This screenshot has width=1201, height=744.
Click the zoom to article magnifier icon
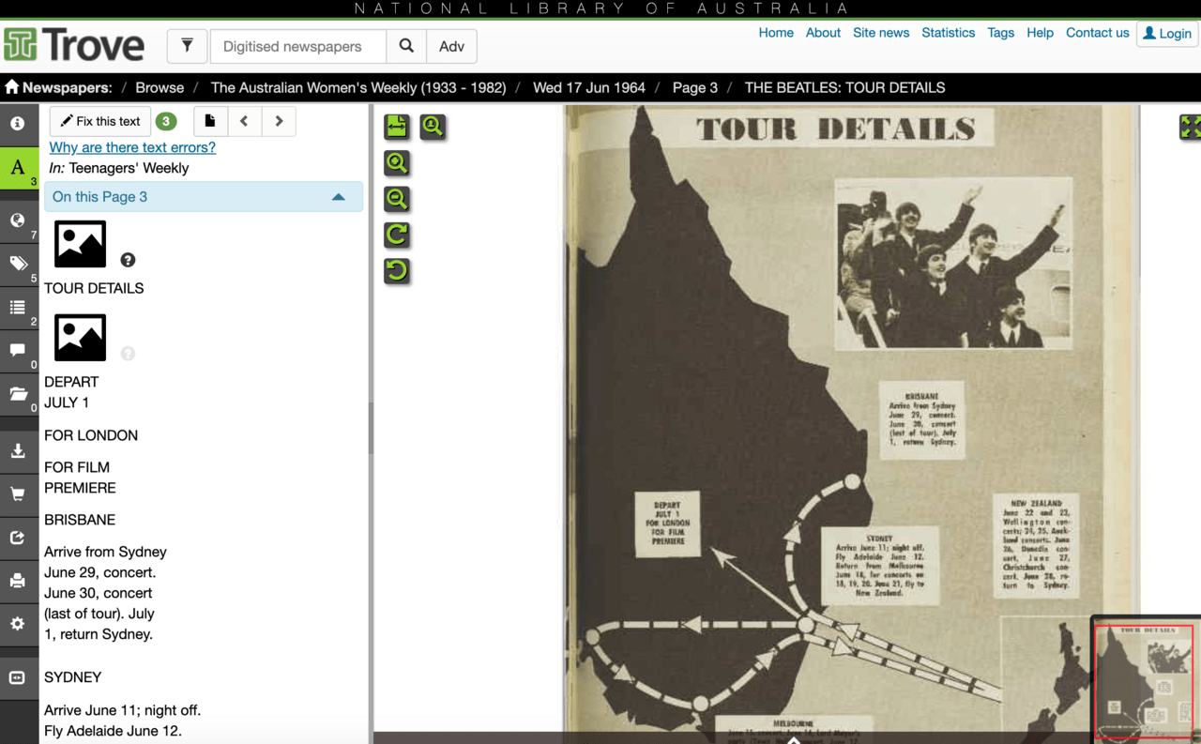(x=433, y=126)
